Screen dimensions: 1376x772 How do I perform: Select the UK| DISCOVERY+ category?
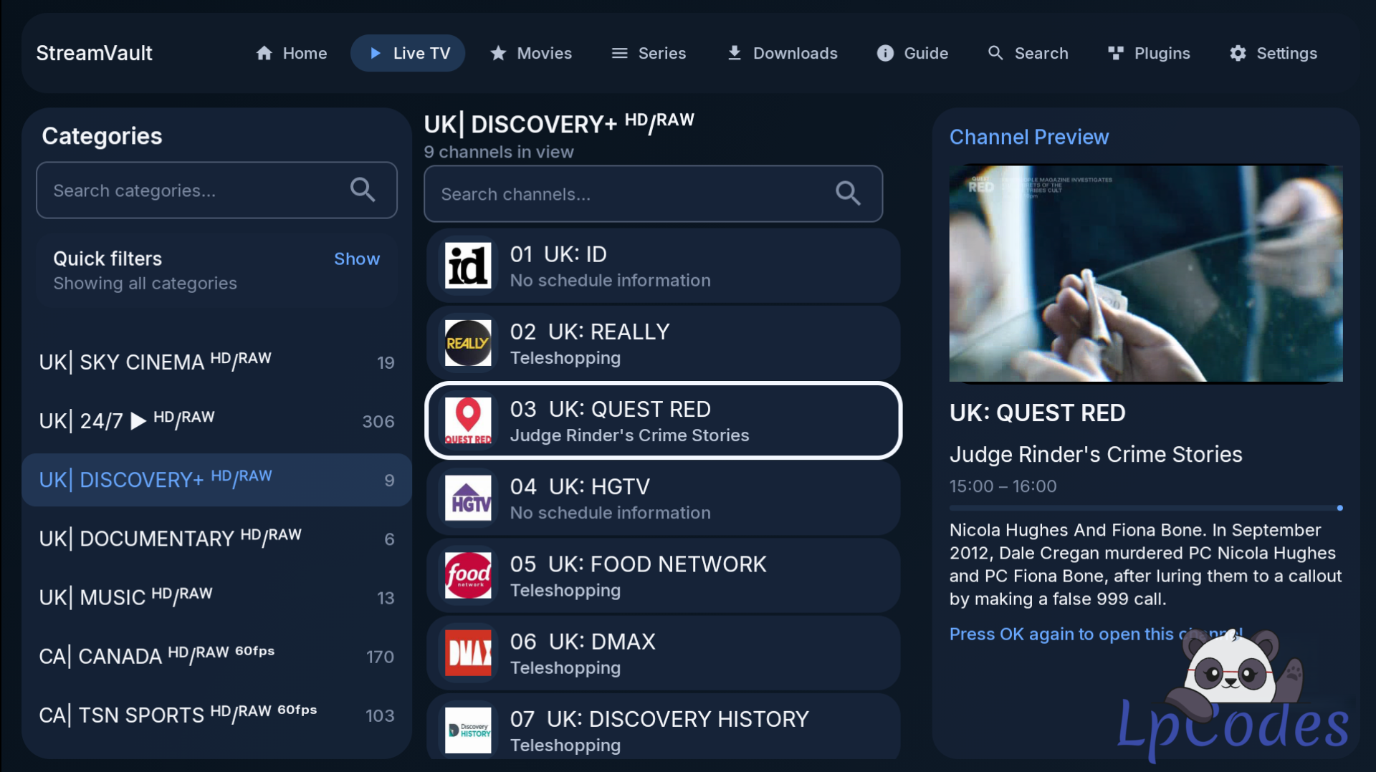pos(216,480)
